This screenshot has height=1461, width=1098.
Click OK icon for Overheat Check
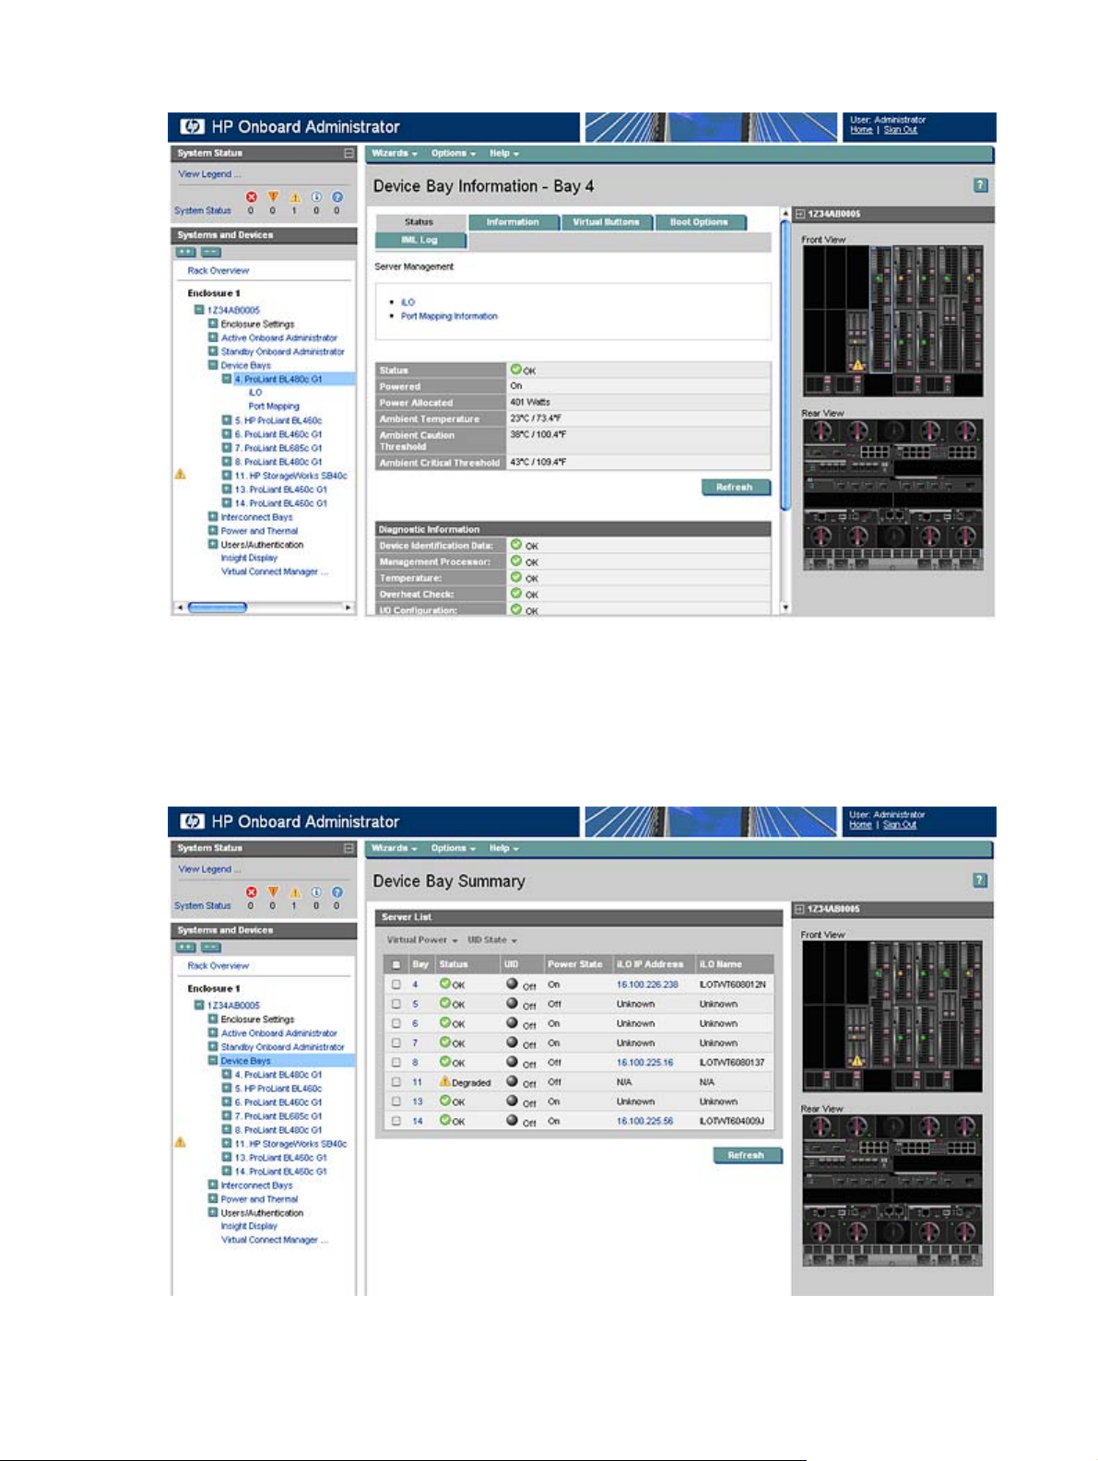coord(516,594)
